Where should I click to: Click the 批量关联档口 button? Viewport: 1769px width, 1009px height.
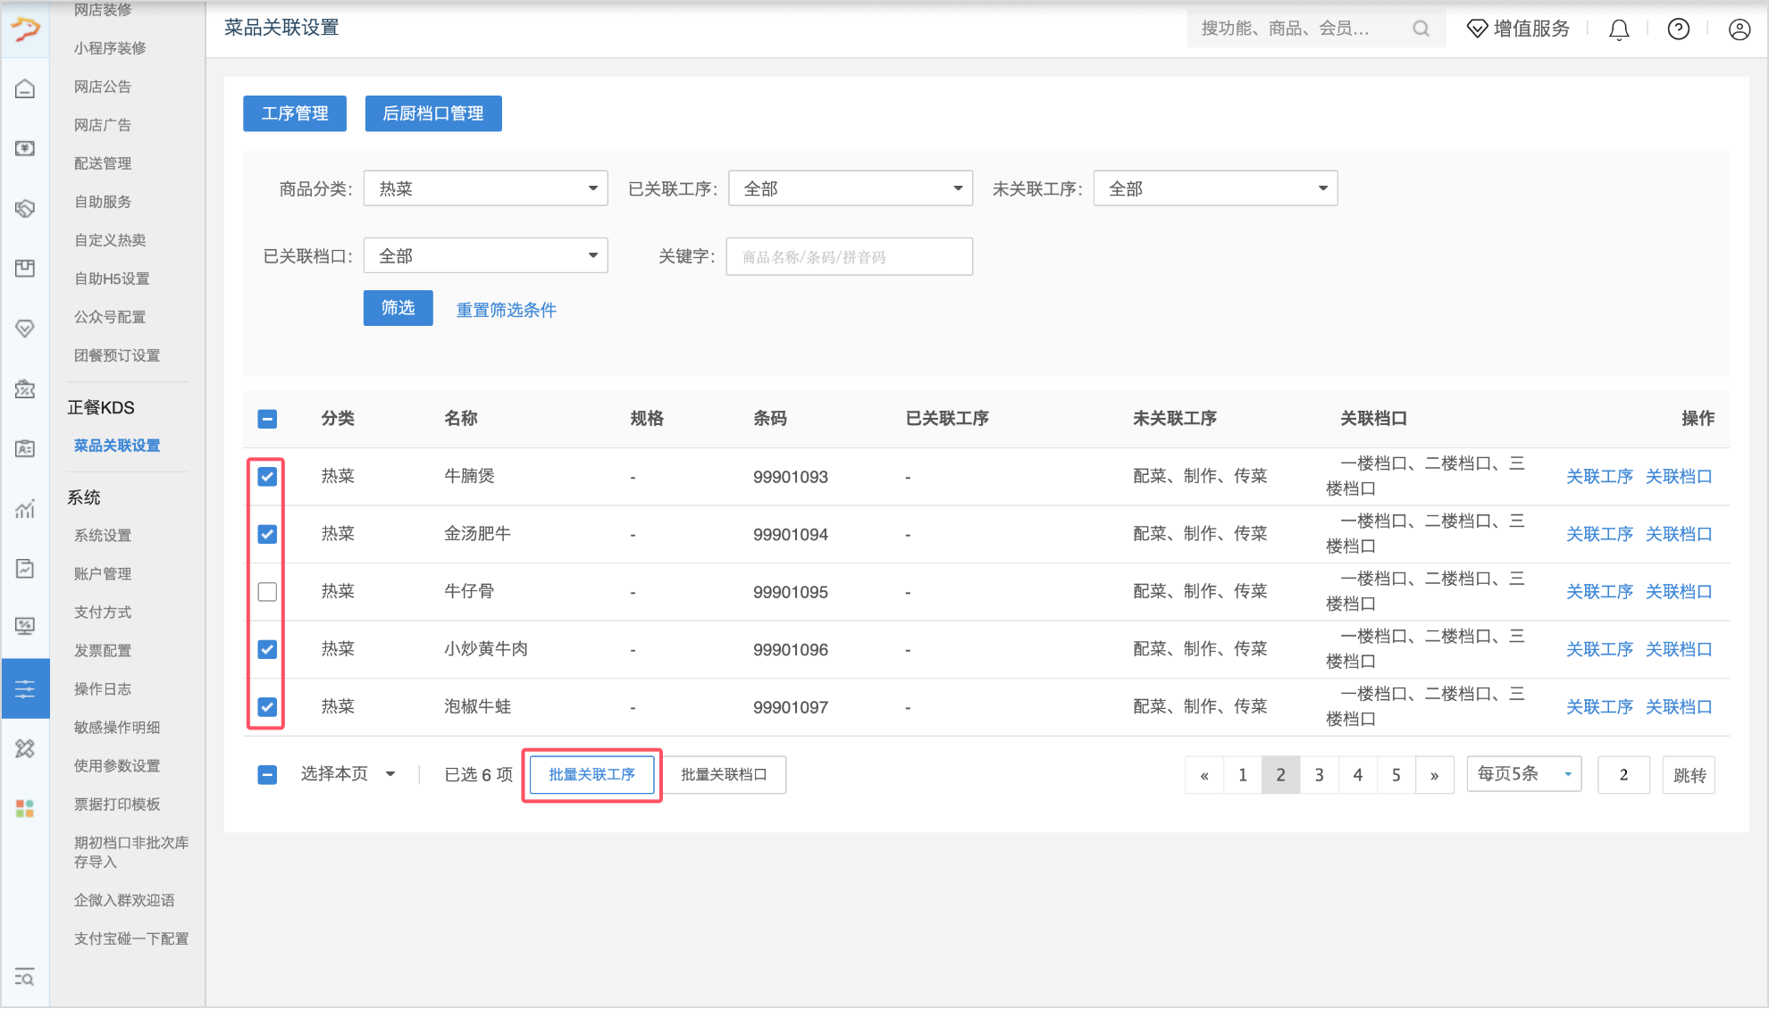(725, 774)
